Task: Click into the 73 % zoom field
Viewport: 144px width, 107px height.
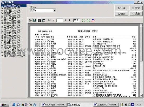Action: pos(76,20)
